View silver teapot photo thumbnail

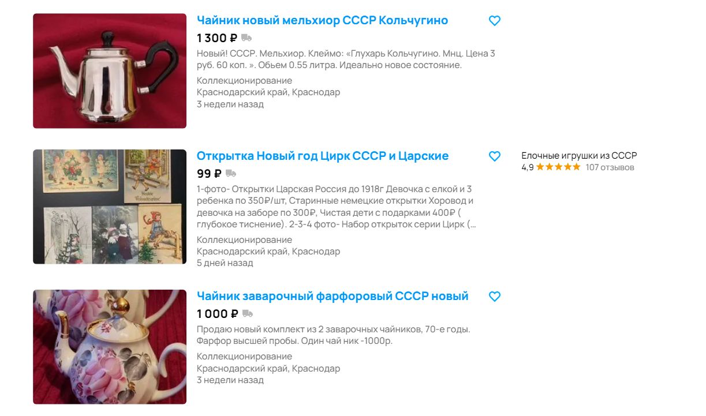click(110, 71)
